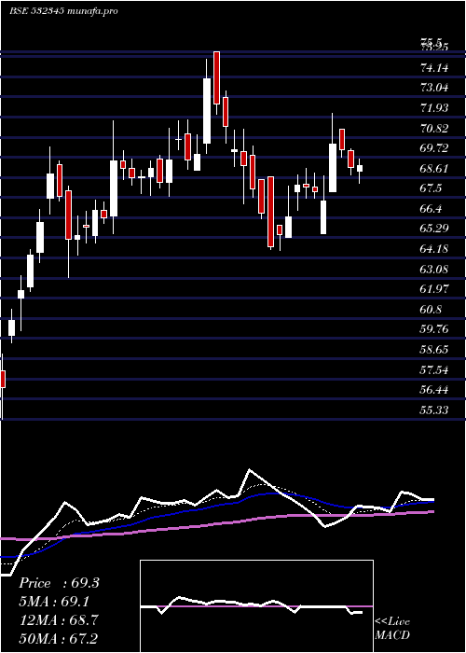The image size is (466, 653).
Task: Click the 70.82 price level label
Action: [435, 129]
